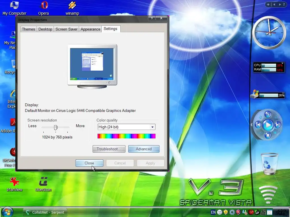
Task: Click the analog clock gadget
Action: tap(269, 33)
